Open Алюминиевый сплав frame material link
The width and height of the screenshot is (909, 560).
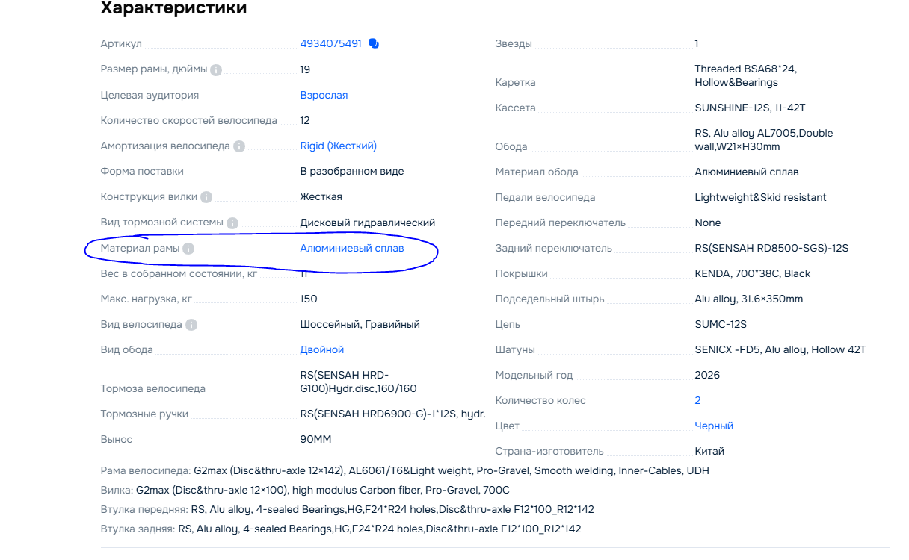click(x=352, y=248)
